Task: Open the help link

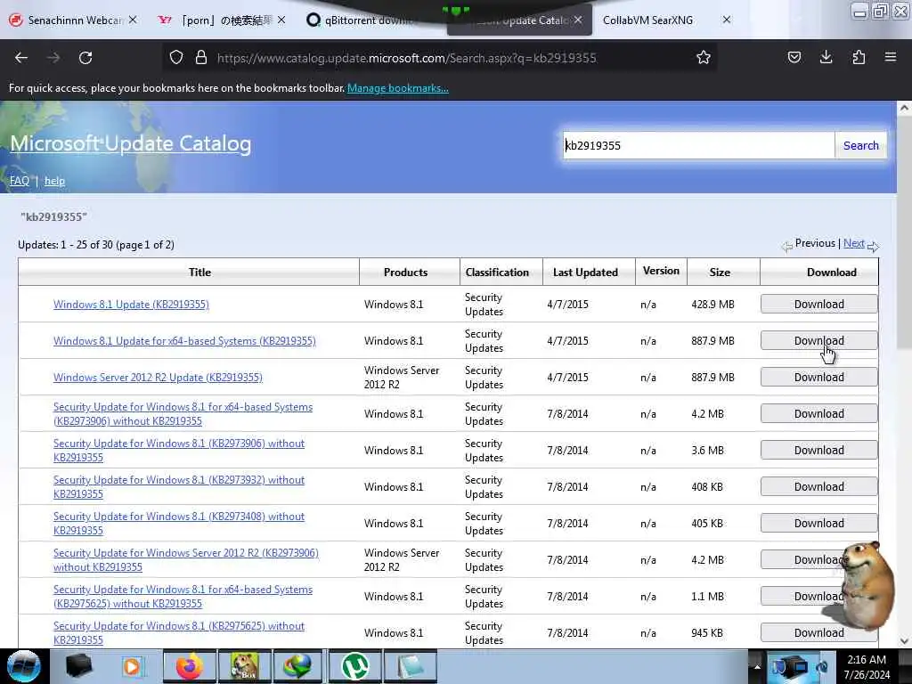Action: [54, 181]
